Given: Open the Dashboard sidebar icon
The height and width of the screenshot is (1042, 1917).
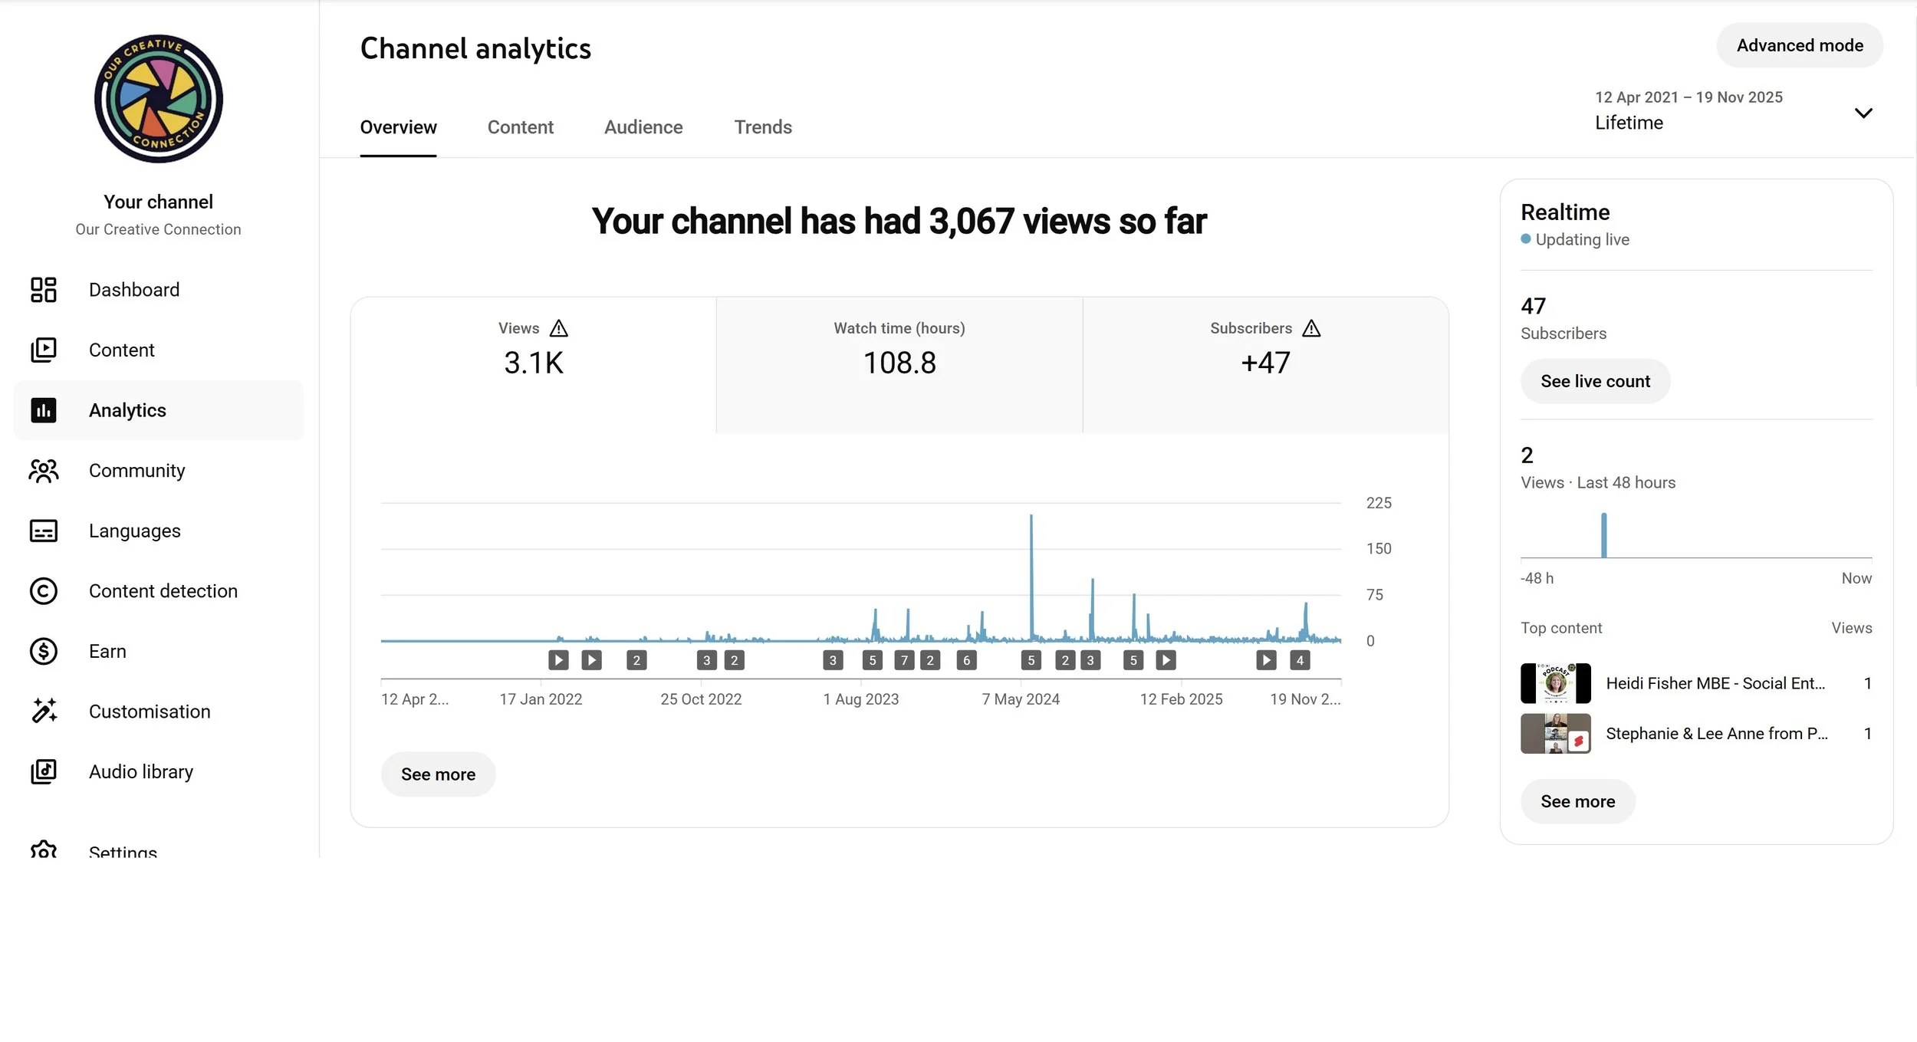Looking at the screenshot, I should tap(44, 290).
